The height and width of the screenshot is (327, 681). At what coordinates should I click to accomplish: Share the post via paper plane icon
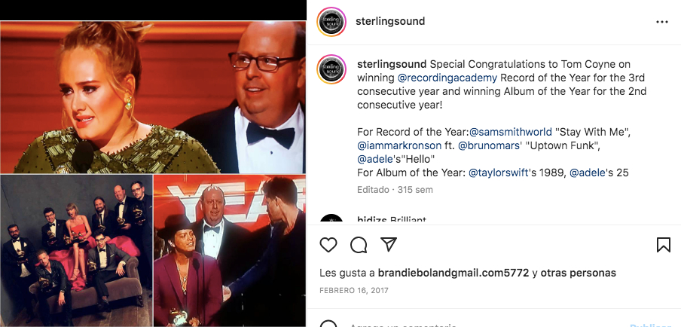389,245
